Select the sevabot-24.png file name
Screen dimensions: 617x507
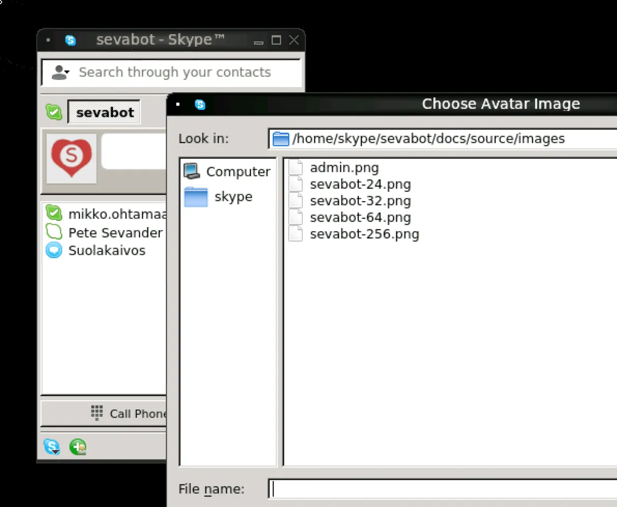tap(360, 185)
